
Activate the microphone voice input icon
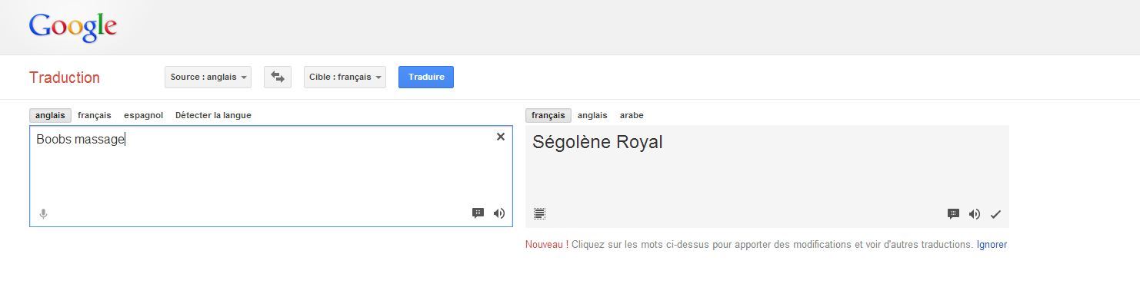(43, 214)
